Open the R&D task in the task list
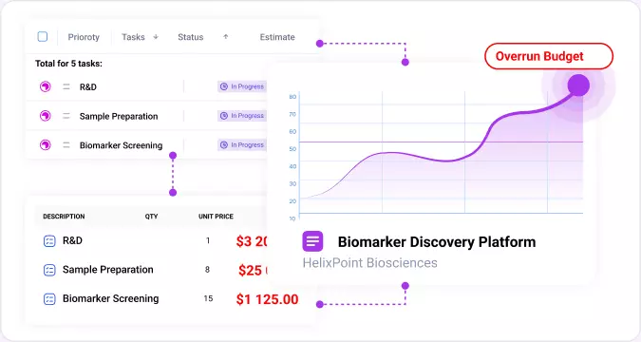 [x=88, y=87]
